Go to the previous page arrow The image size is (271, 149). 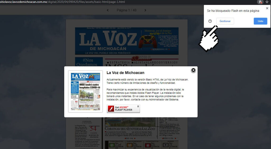(108, 10)
